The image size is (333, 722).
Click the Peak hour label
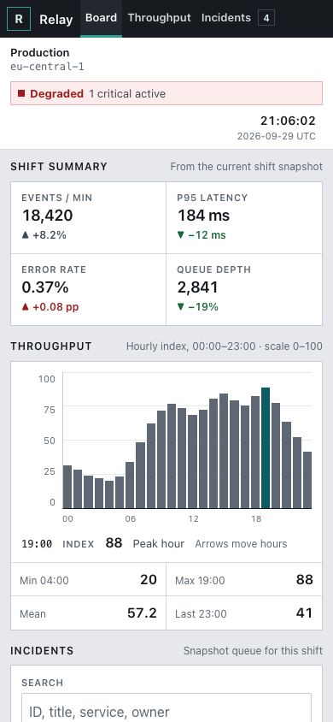[x=159, y=544]
